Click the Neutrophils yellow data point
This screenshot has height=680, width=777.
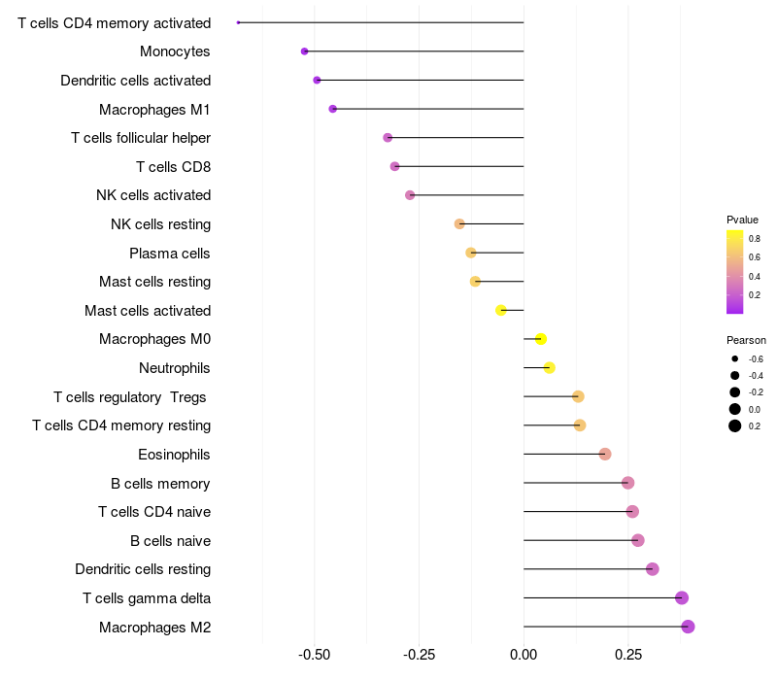click(x=549, y=368)
